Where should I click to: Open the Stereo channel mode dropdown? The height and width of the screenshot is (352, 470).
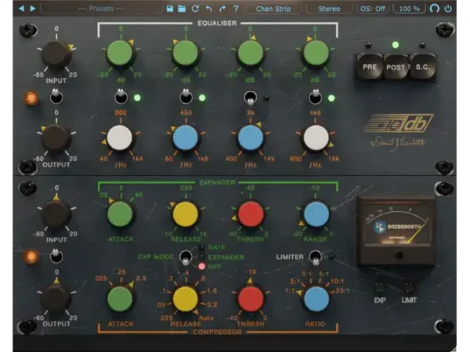tap(329, 9)
